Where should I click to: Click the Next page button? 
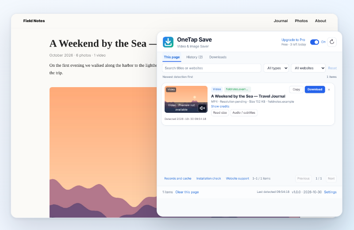[x=331, y=179]
